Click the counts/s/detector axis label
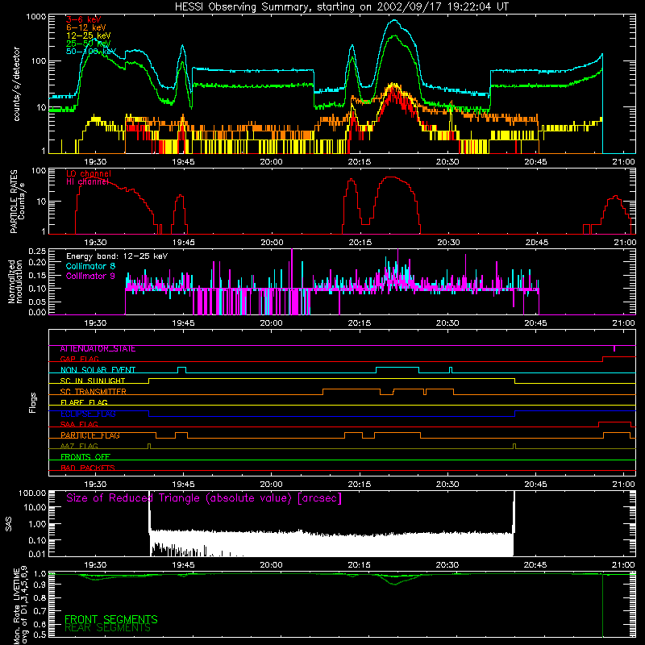The image size is (645, 645). click(x=17, y=84)
